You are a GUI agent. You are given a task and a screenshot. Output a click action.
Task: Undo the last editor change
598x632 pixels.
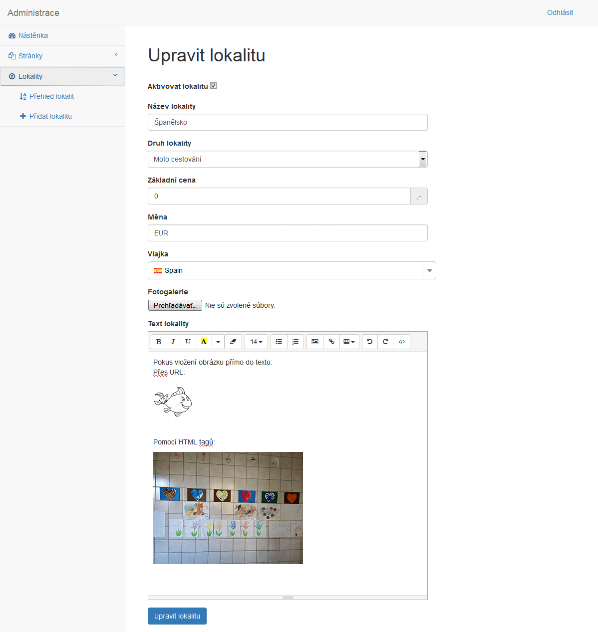[370, 342]
